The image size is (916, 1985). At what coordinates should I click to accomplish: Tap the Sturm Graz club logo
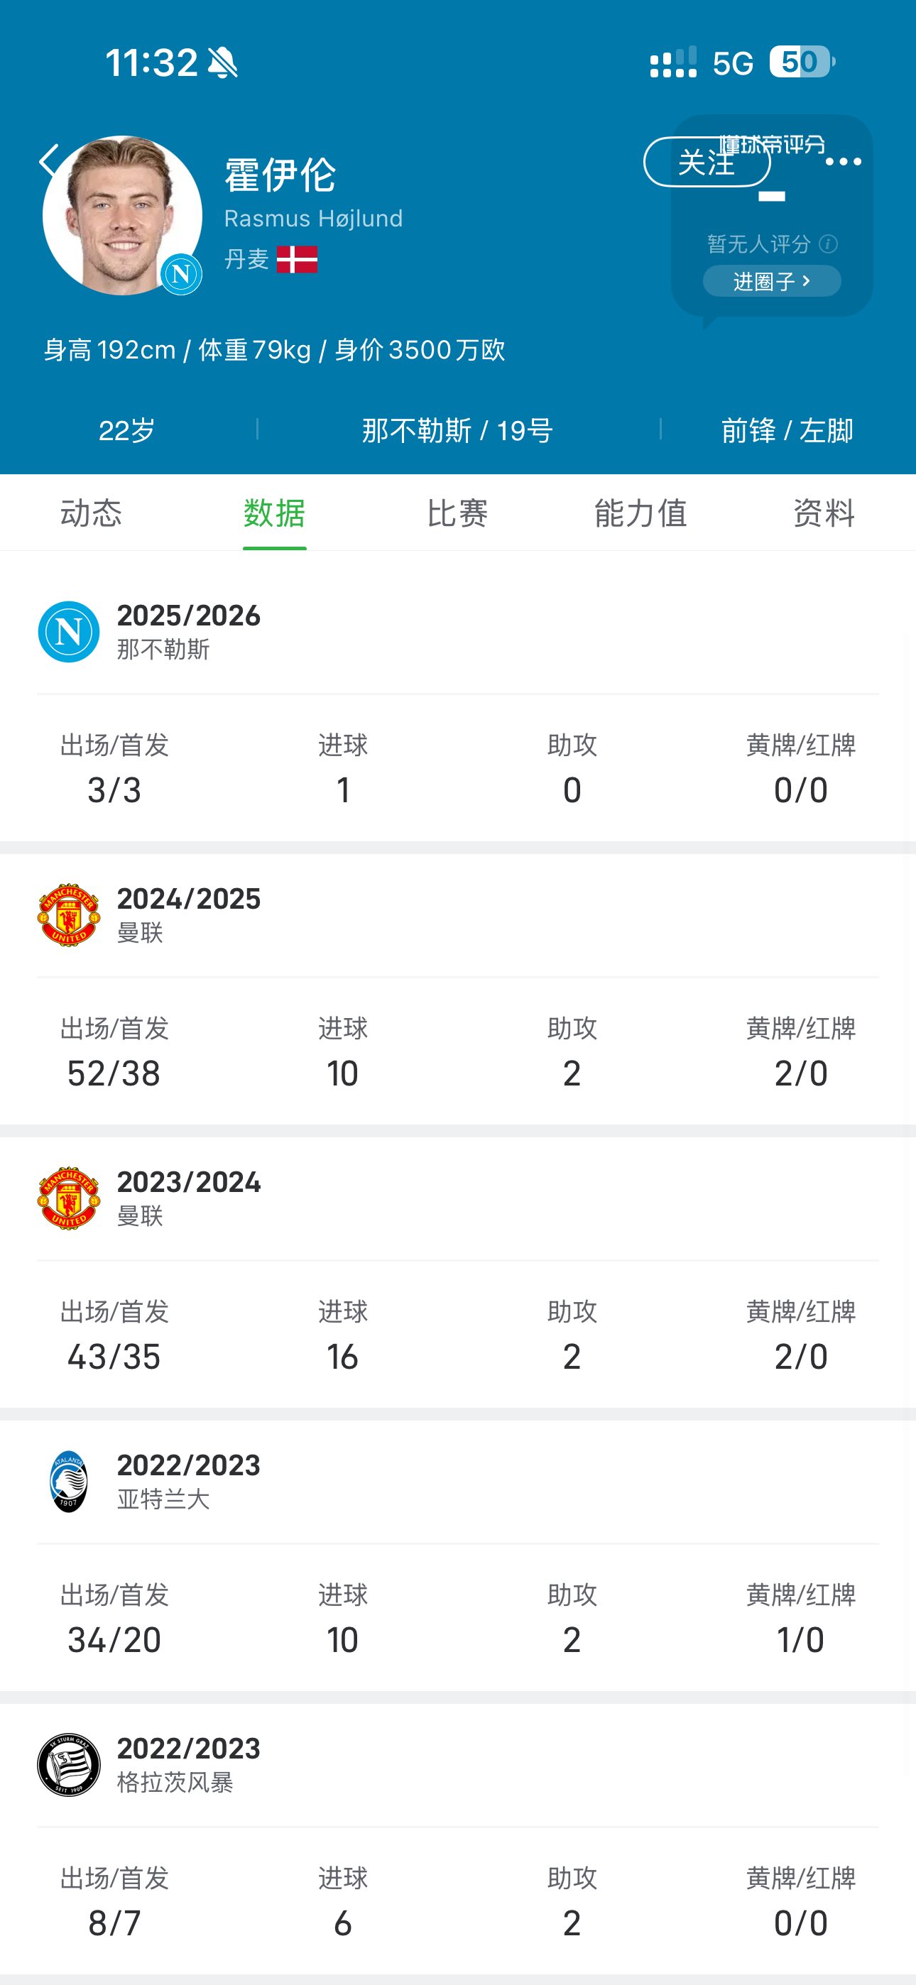point(69,1765)
